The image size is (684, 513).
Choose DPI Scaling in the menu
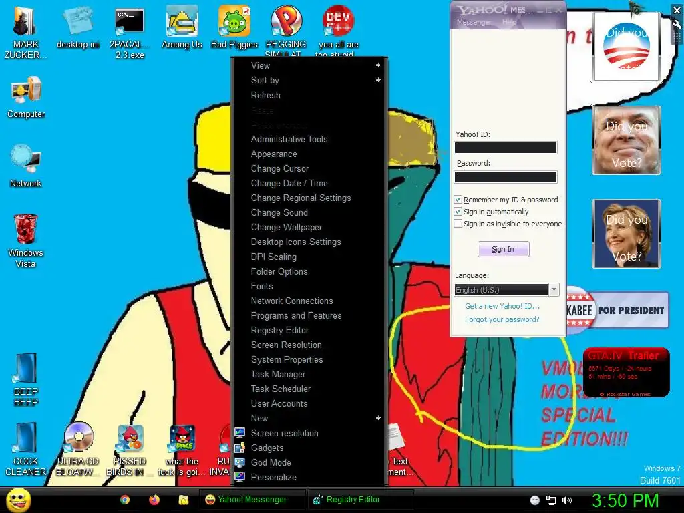310,256
